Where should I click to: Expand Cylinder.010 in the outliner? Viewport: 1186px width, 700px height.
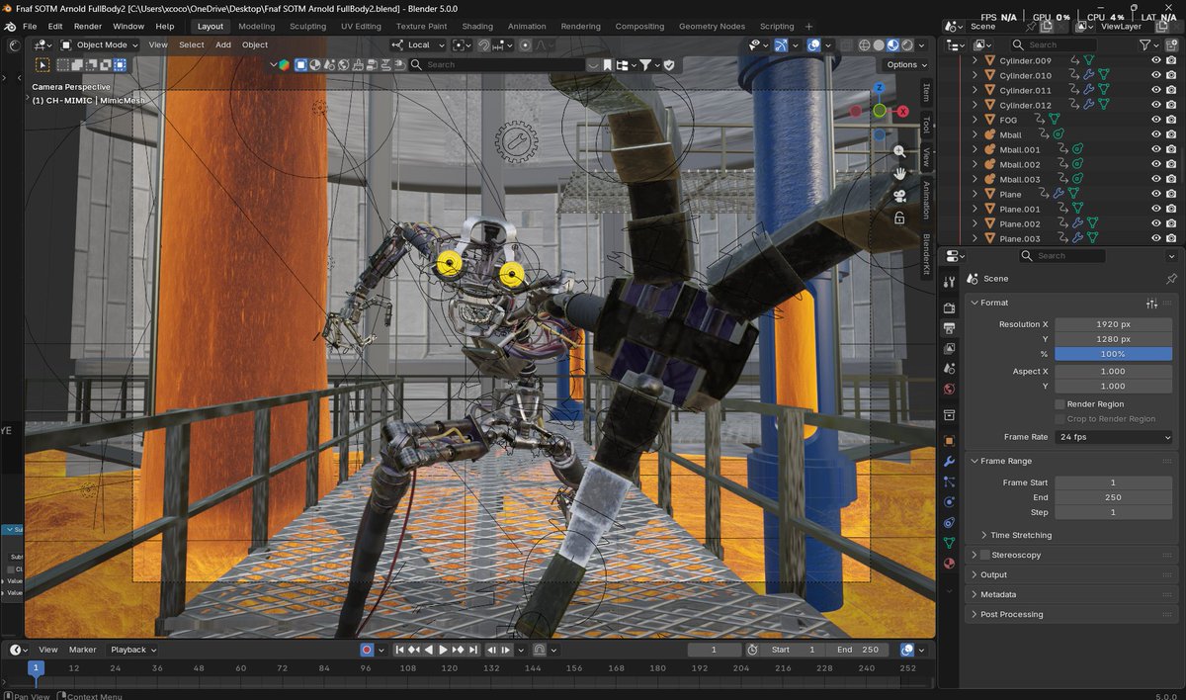(x=974, y=75)
